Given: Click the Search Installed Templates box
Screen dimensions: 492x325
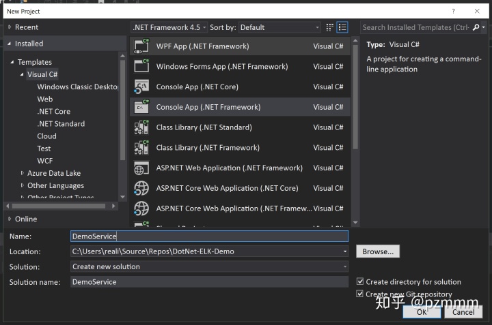Looking at the screenshot, I should point(415,27).
